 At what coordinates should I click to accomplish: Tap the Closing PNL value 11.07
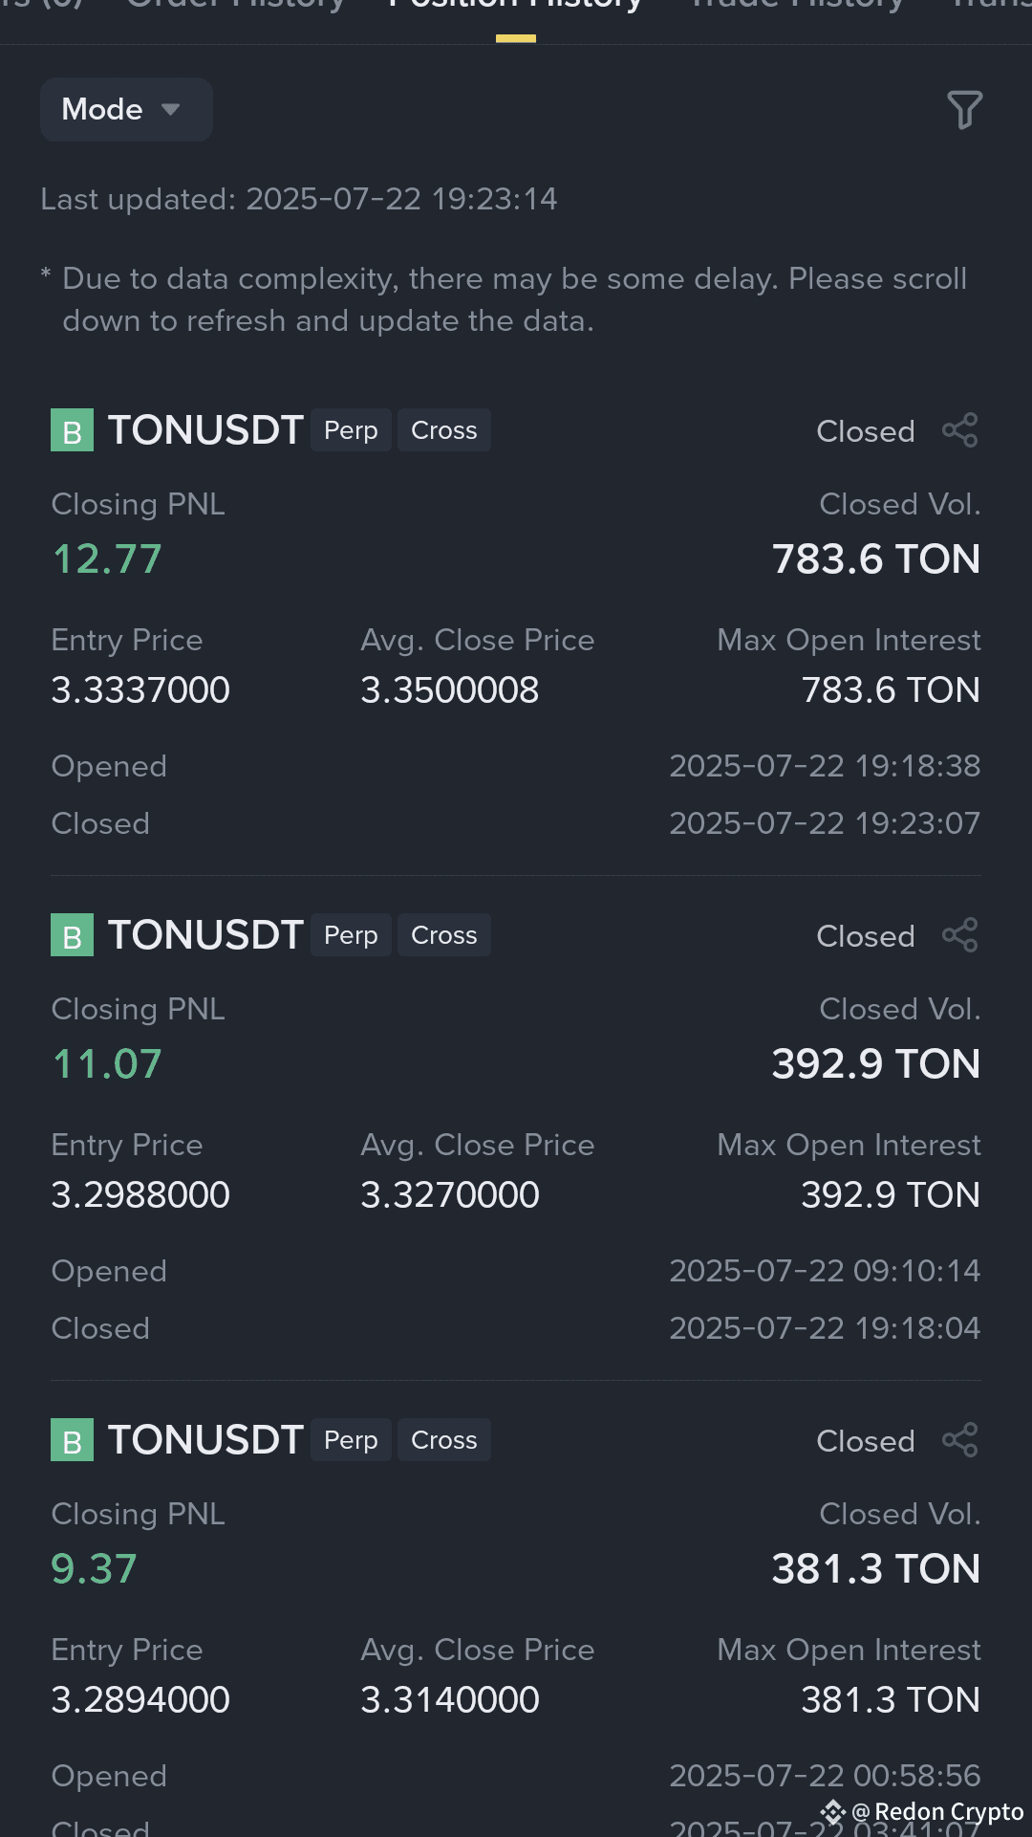[x=107, y=1063]
